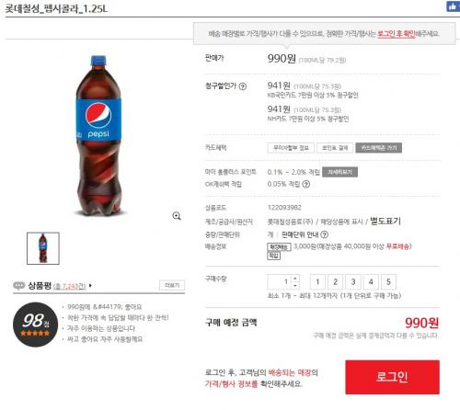The height and width of the screenshot is (410, 460).
Task: Click 자세히보기 next to point rate
Action: 339,172
